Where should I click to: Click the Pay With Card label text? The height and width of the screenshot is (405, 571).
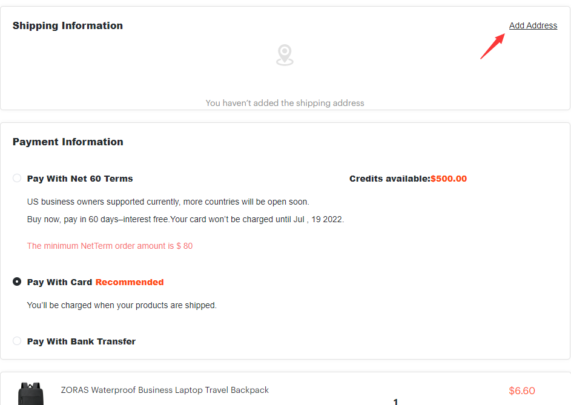[59, 282]
